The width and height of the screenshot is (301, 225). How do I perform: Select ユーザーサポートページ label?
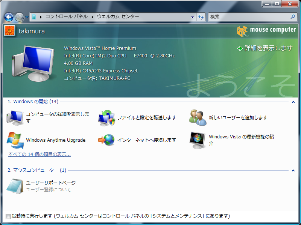coord(51,183)
